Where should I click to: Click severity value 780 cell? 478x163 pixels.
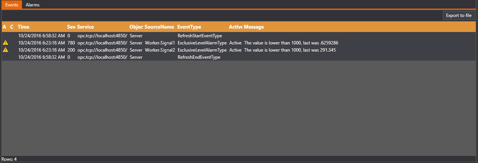tap(71, 43)
